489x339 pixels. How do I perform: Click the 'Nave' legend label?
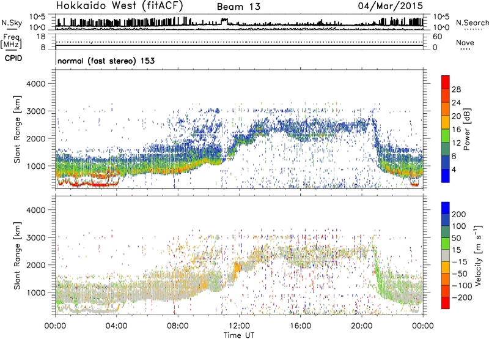[465, 42]
